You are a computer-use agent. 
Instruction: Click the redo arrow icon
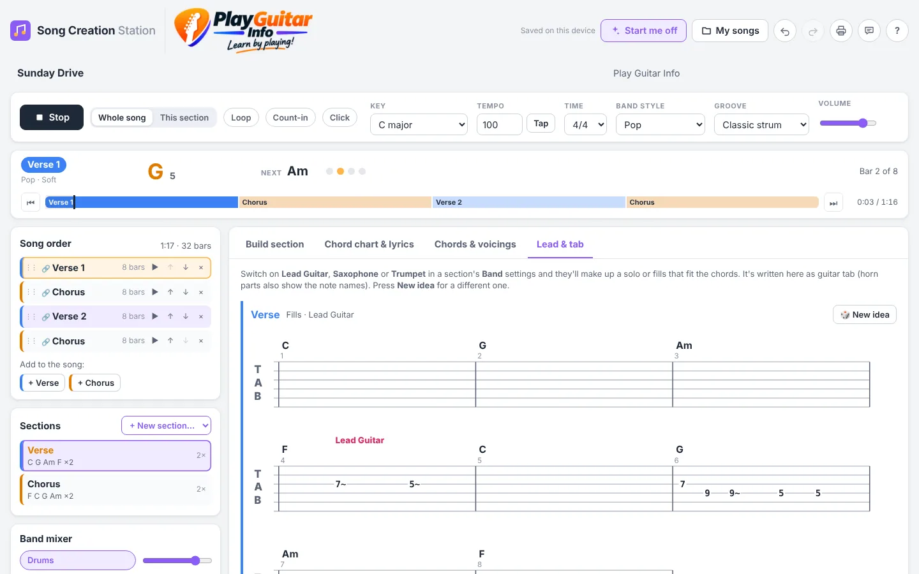tap(813, 31)
